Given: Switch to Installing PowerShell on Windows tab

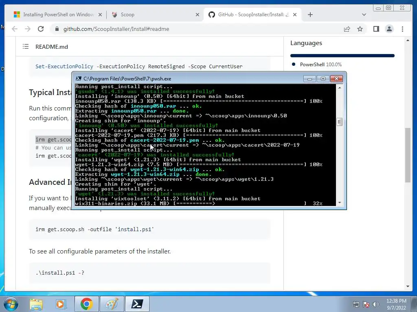Looking at the screenshot, I should (55, 15).
